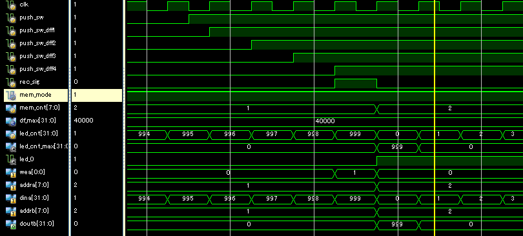
Task: Click the rec_sig high pulse in waveform
Action: click(356, 84)
